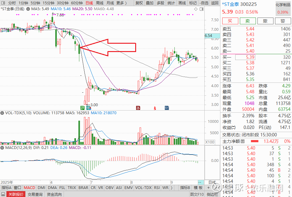292x197 pixels.
Task: Open the list icon next to 主力净额
Action: point(243,142)
